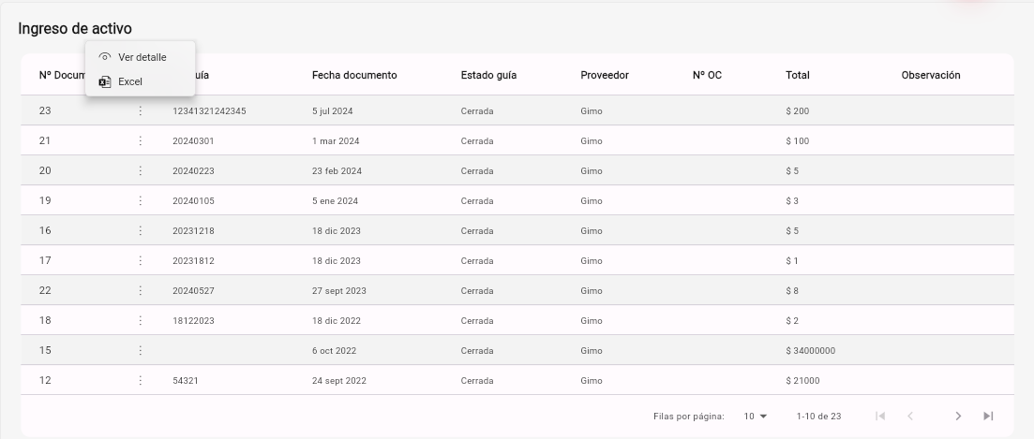Select Ver detalle from context menu
Image resolution: width=1034 pixels, height=439 pixels.
[140, 57]
